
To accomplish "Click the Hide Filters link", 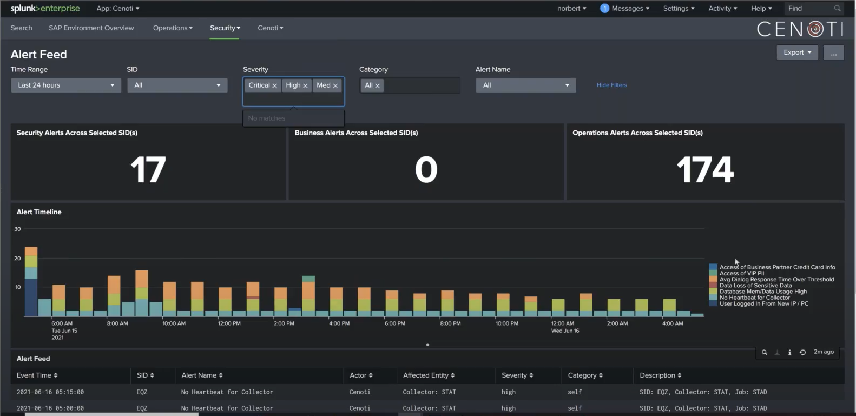I will point(612,85).
